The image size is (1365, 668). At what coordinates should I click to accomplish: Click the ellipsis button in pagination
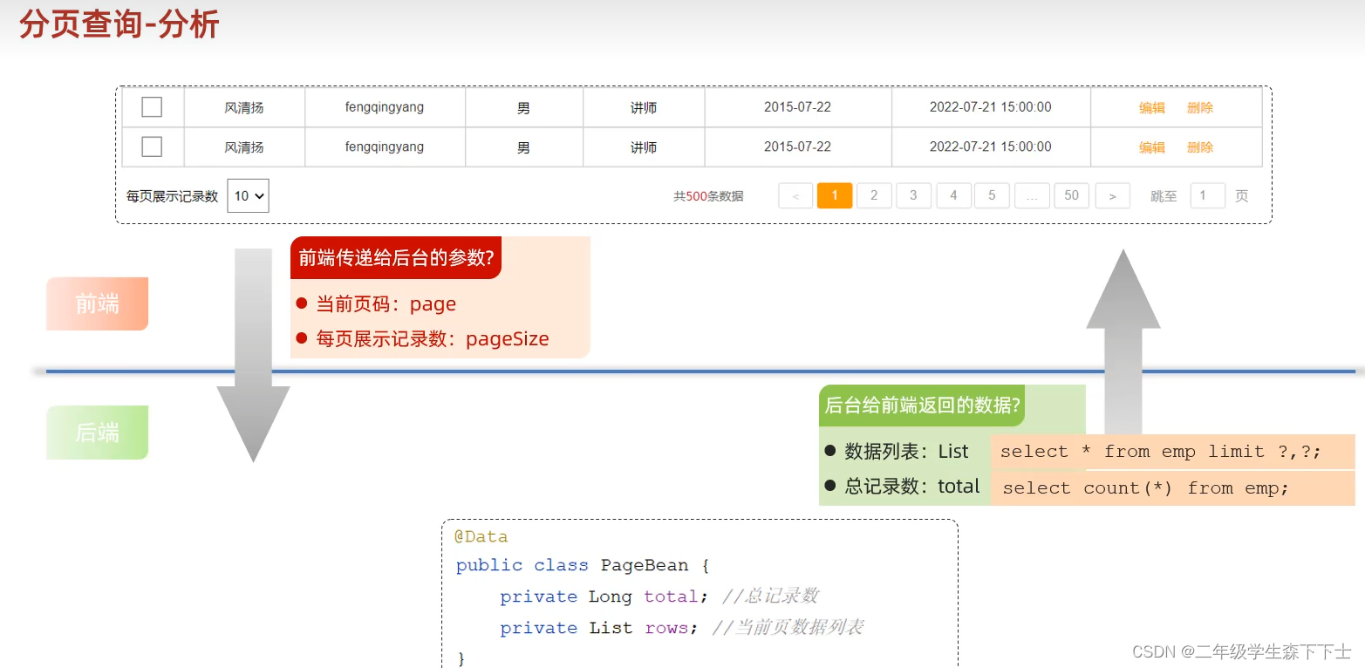click(x=1032, y=195)
